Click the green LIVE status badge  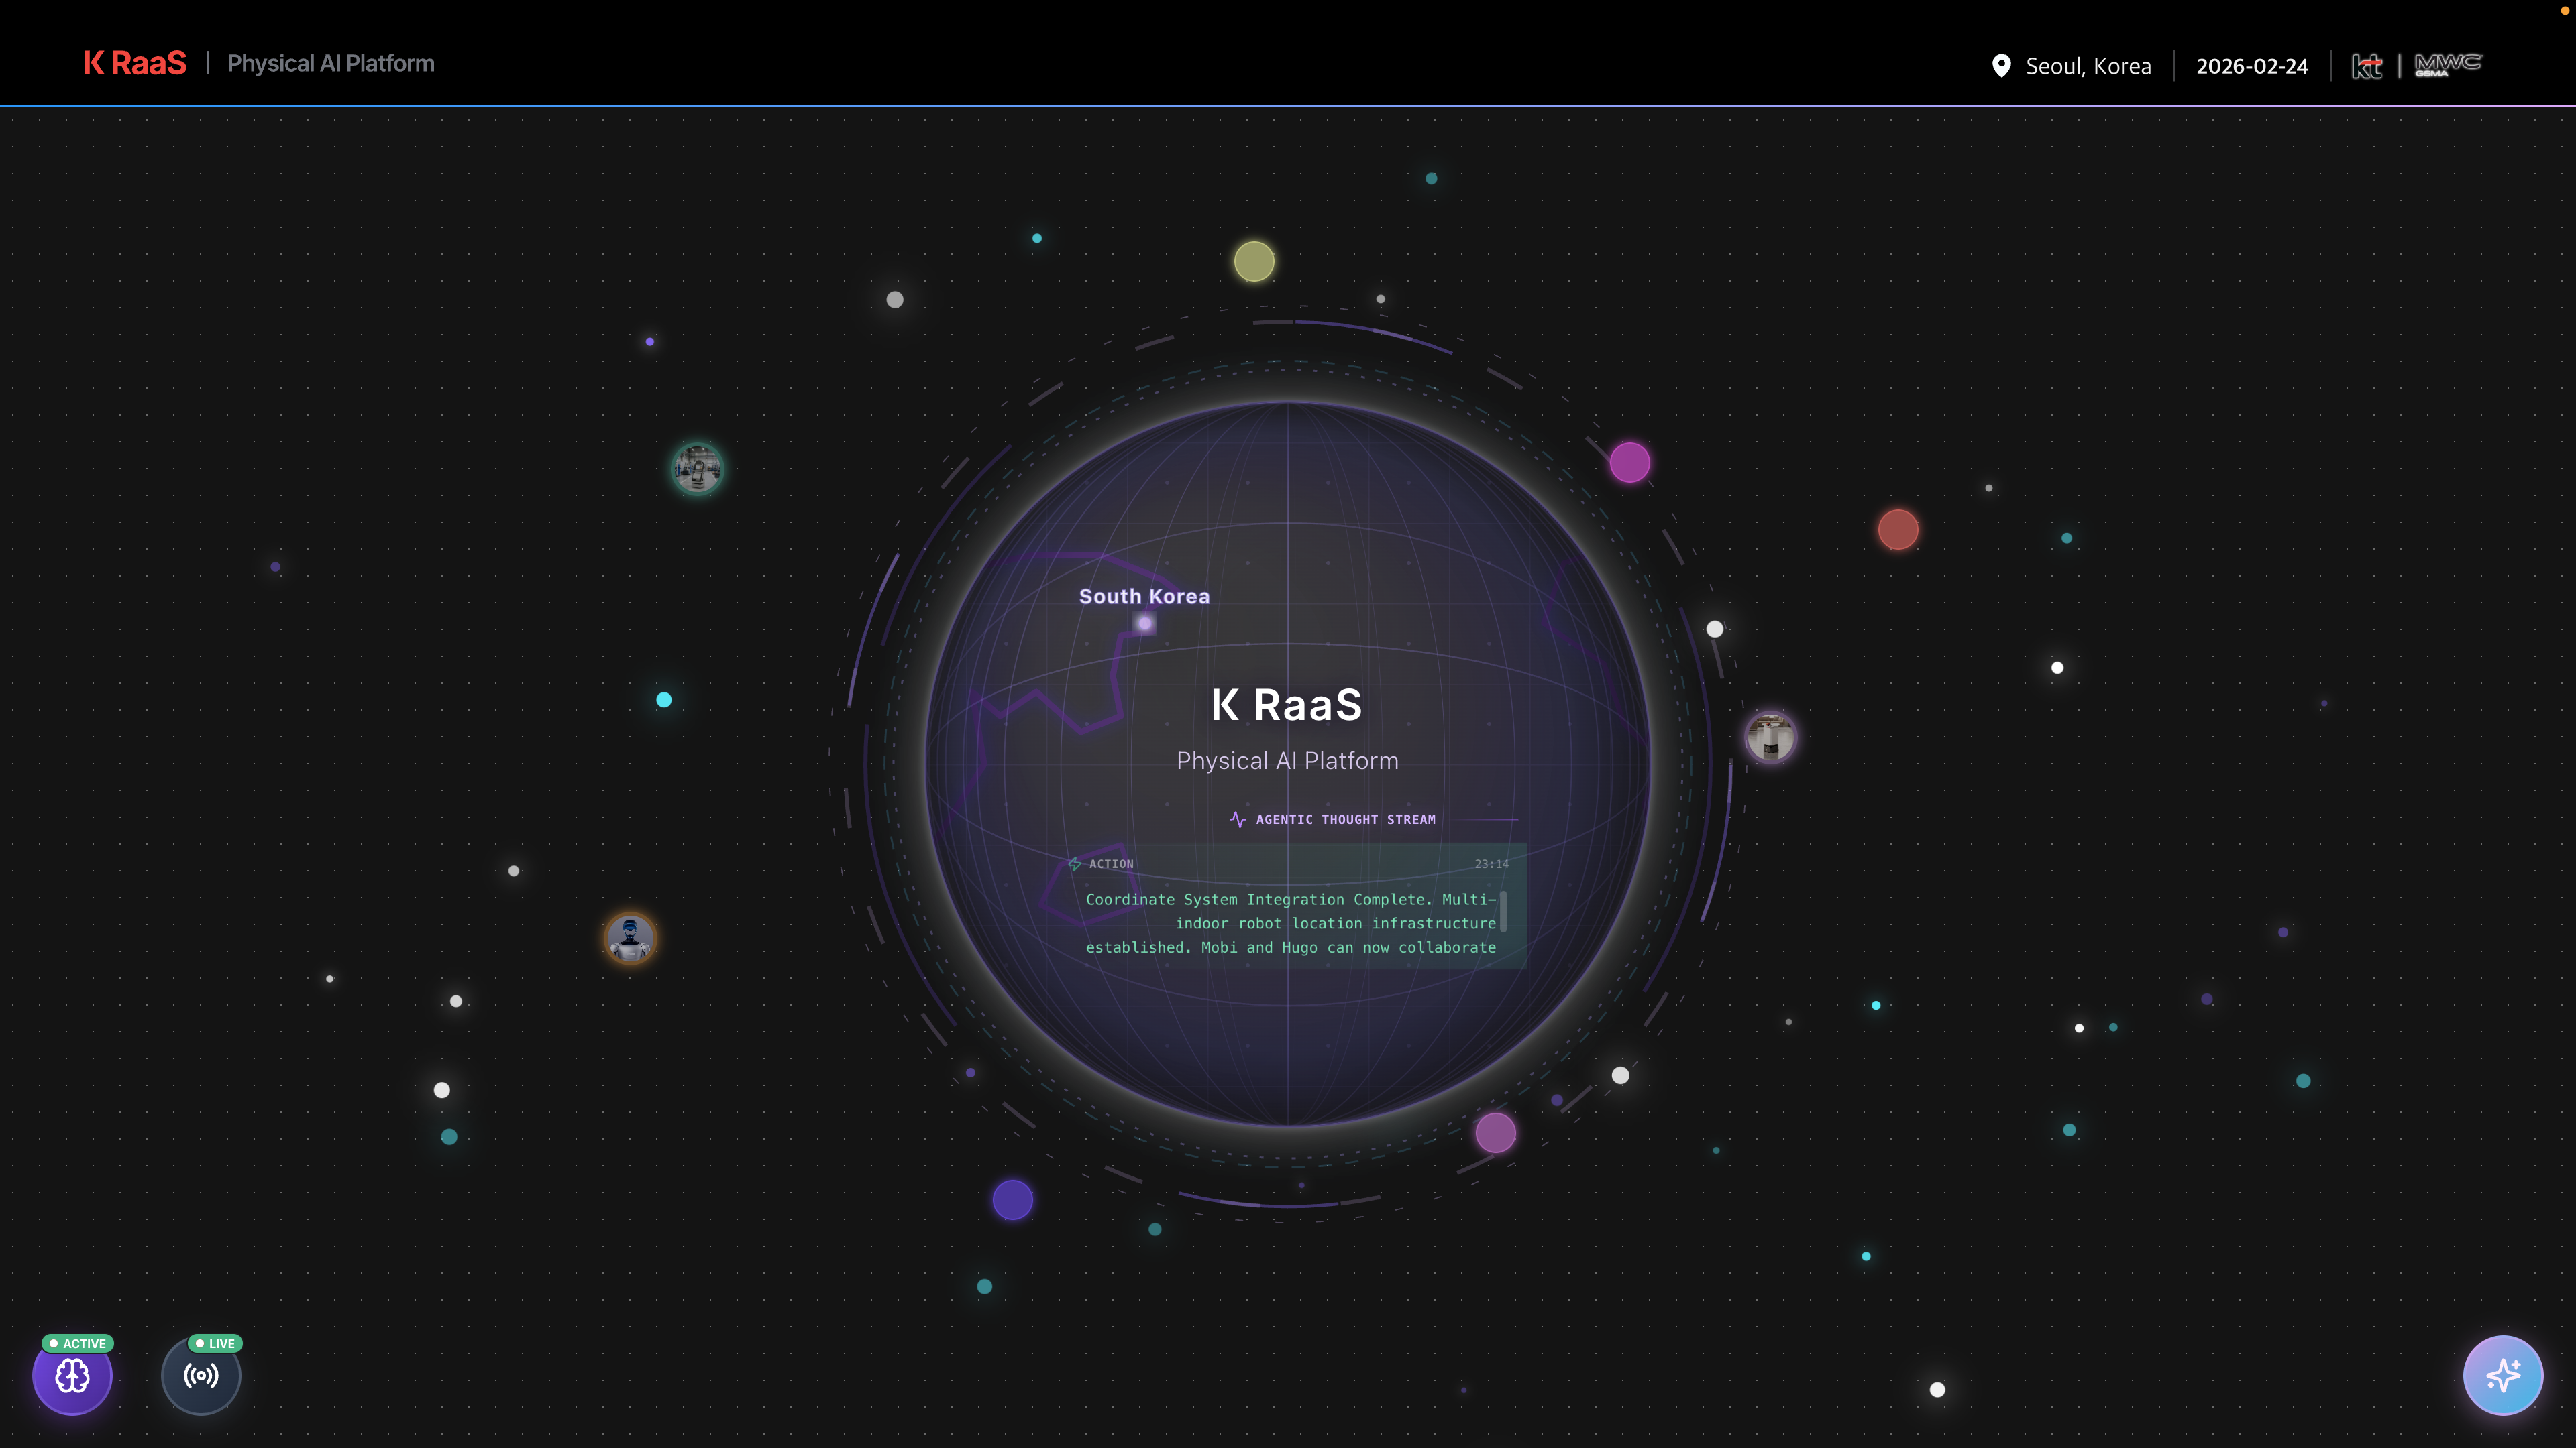tap(215, 1344)
